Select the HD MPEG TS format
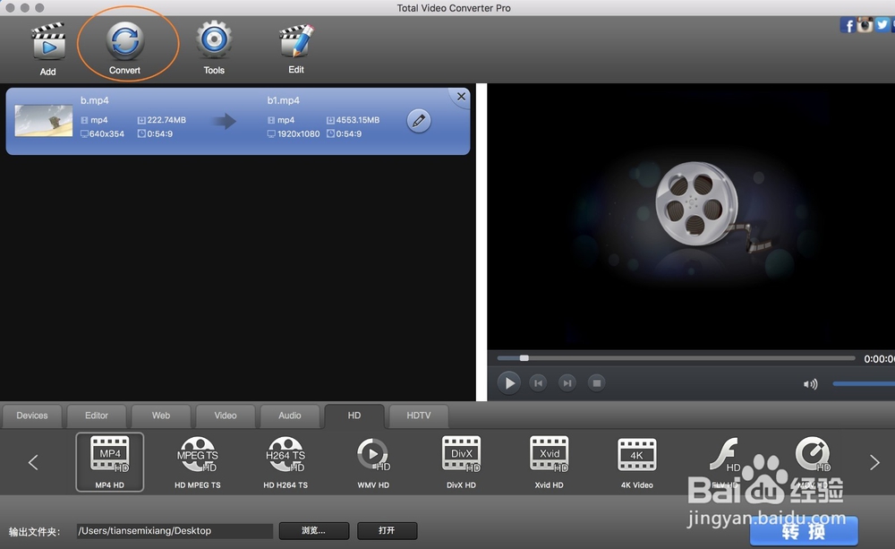The width and height of the screenshot is (895, 549). click(x=198, y=461)
